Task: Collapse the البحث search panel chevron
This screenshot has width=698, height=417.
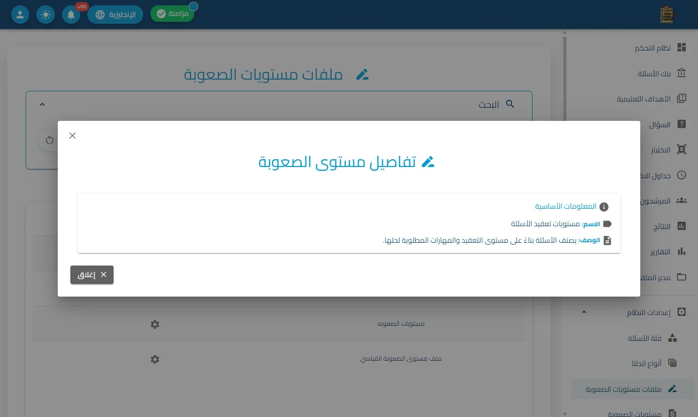Action: [42, 104]
